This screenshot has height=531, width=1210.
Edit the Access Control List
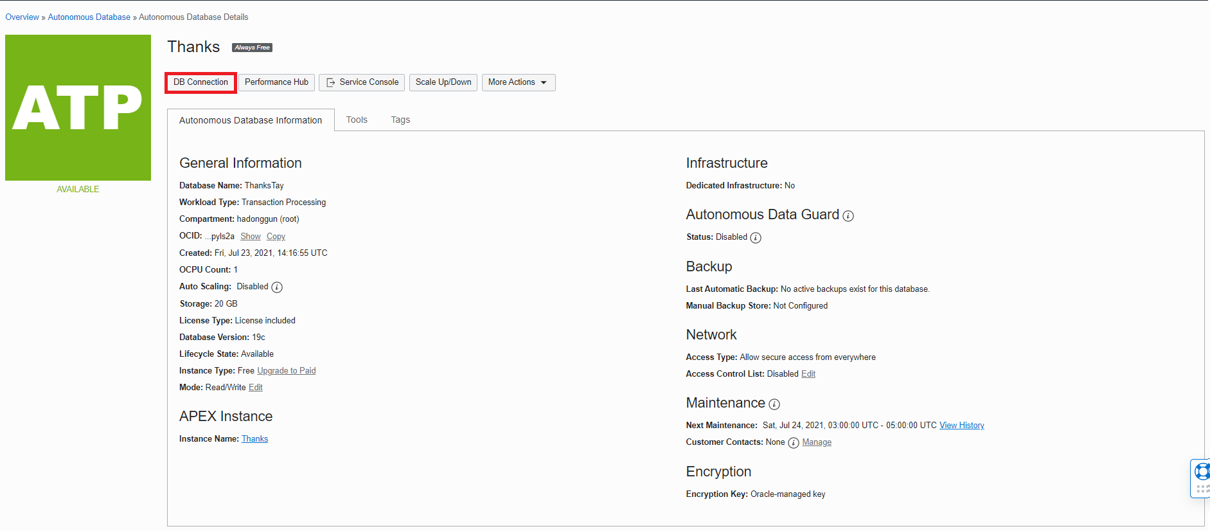click(808, 374)
